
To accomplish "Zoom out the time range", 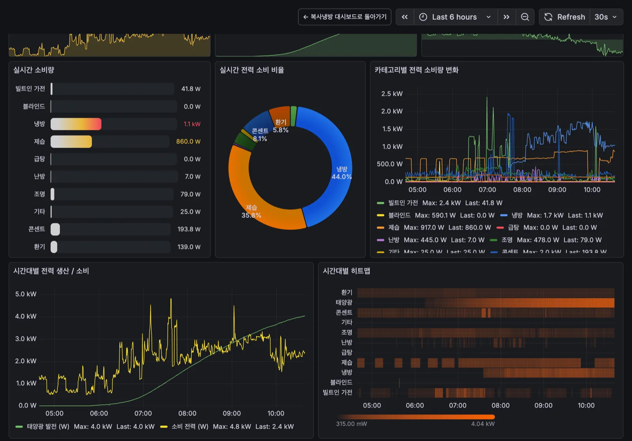I will point(525,17).
